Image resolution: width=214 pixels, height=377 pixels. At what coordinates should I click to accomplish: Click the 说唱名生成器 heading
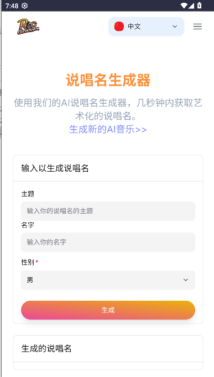108,80
